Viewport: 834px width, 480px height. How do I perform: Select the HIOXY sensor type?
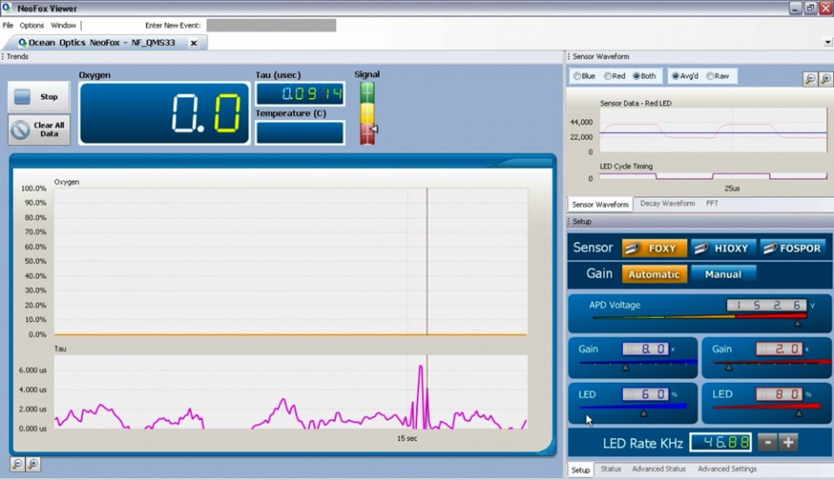pyautogui.click(x=724, y=248)
